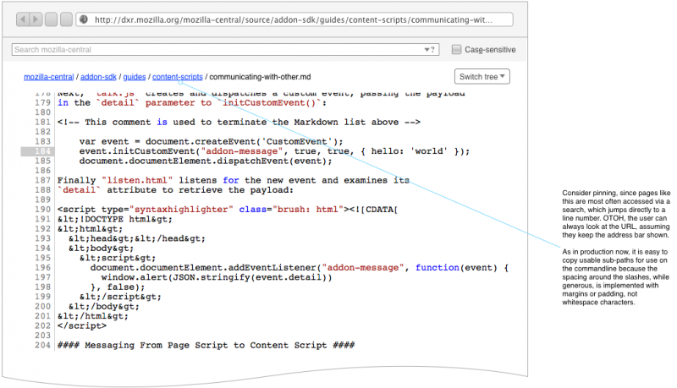Image resolution: width=677 pixels, height=388 pixels.
Task: Go forward with the browser forward arrow
Action: point(36,19)
